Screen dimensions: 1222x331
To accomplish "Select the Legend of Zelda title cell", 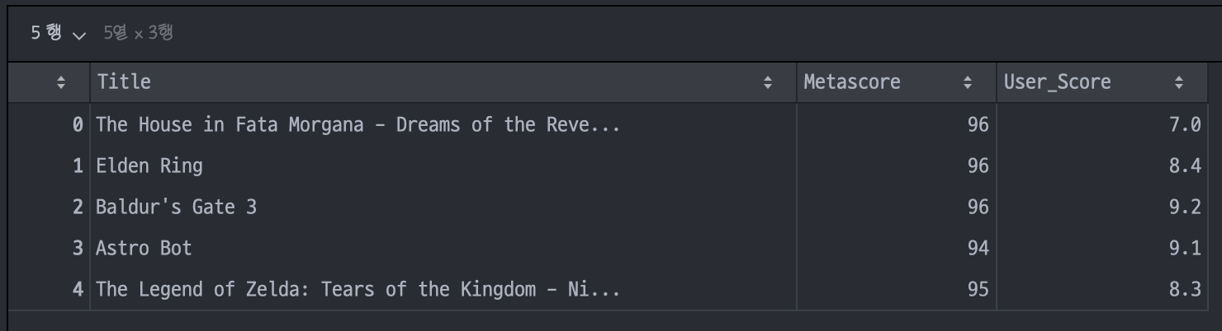I will (x=443, y=289).
